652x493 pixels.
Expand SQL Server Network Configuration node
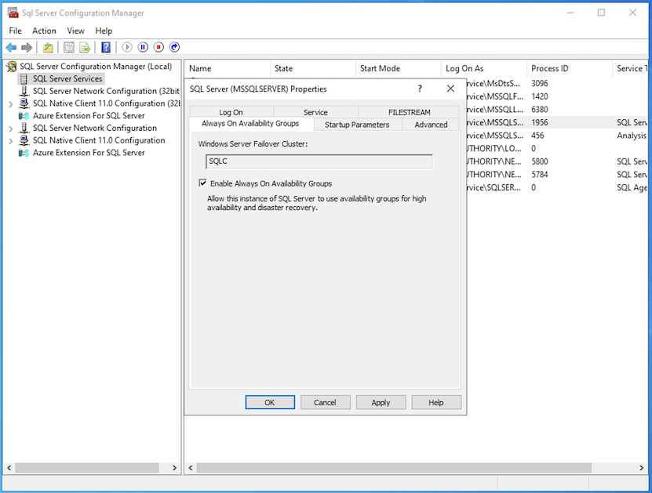pos(11,129)
